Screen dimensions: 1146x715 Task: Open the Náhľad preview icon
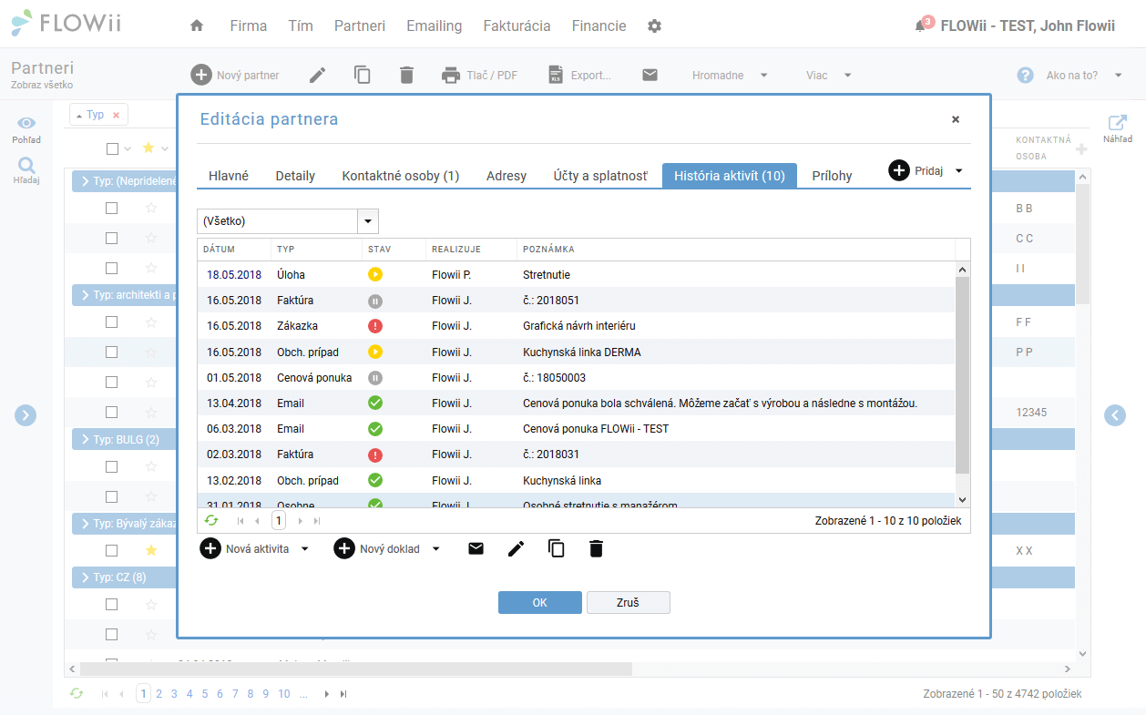point(1118,128)
